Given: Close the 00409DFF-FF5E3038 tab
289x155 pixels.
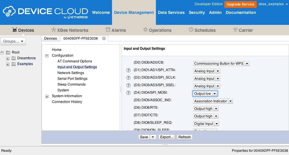Looking at the screenshot, I should (104, 38).
